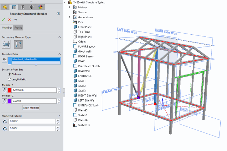Switch to the Profile tab
The height and width of the screenshot is (151, 227).
(18, 28)
